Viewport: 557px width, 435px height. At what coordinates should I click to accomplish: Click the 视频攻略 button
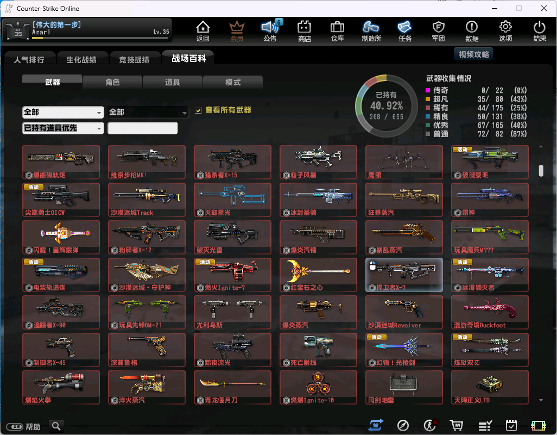point(473,54)
